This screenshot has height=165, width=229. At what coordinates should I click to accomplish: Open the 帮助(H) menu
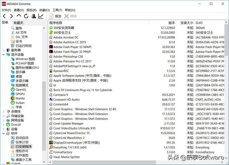(x=70, y=10)
